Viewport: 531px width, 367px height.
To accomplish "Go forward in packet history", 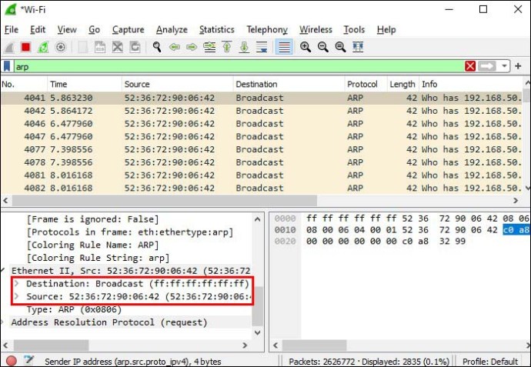I will click(192, 47).
